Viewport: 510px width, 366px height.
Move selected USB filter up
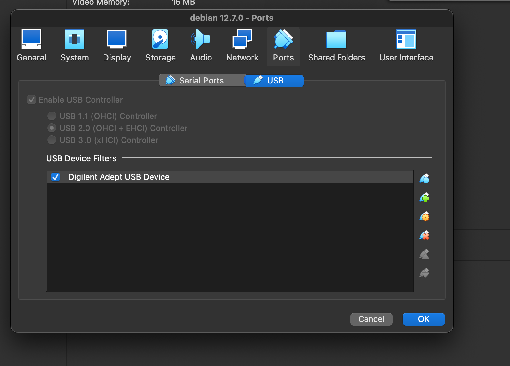coord(424,254)
